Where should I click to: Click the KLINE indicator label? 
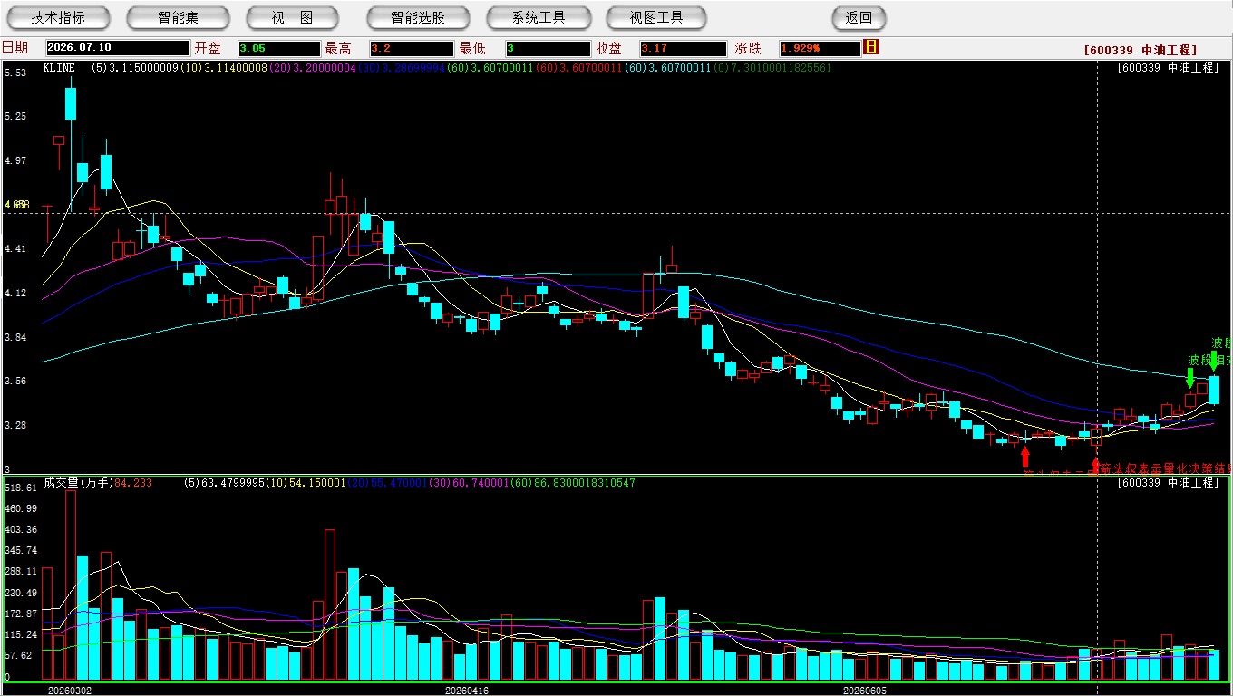(59, 68)
